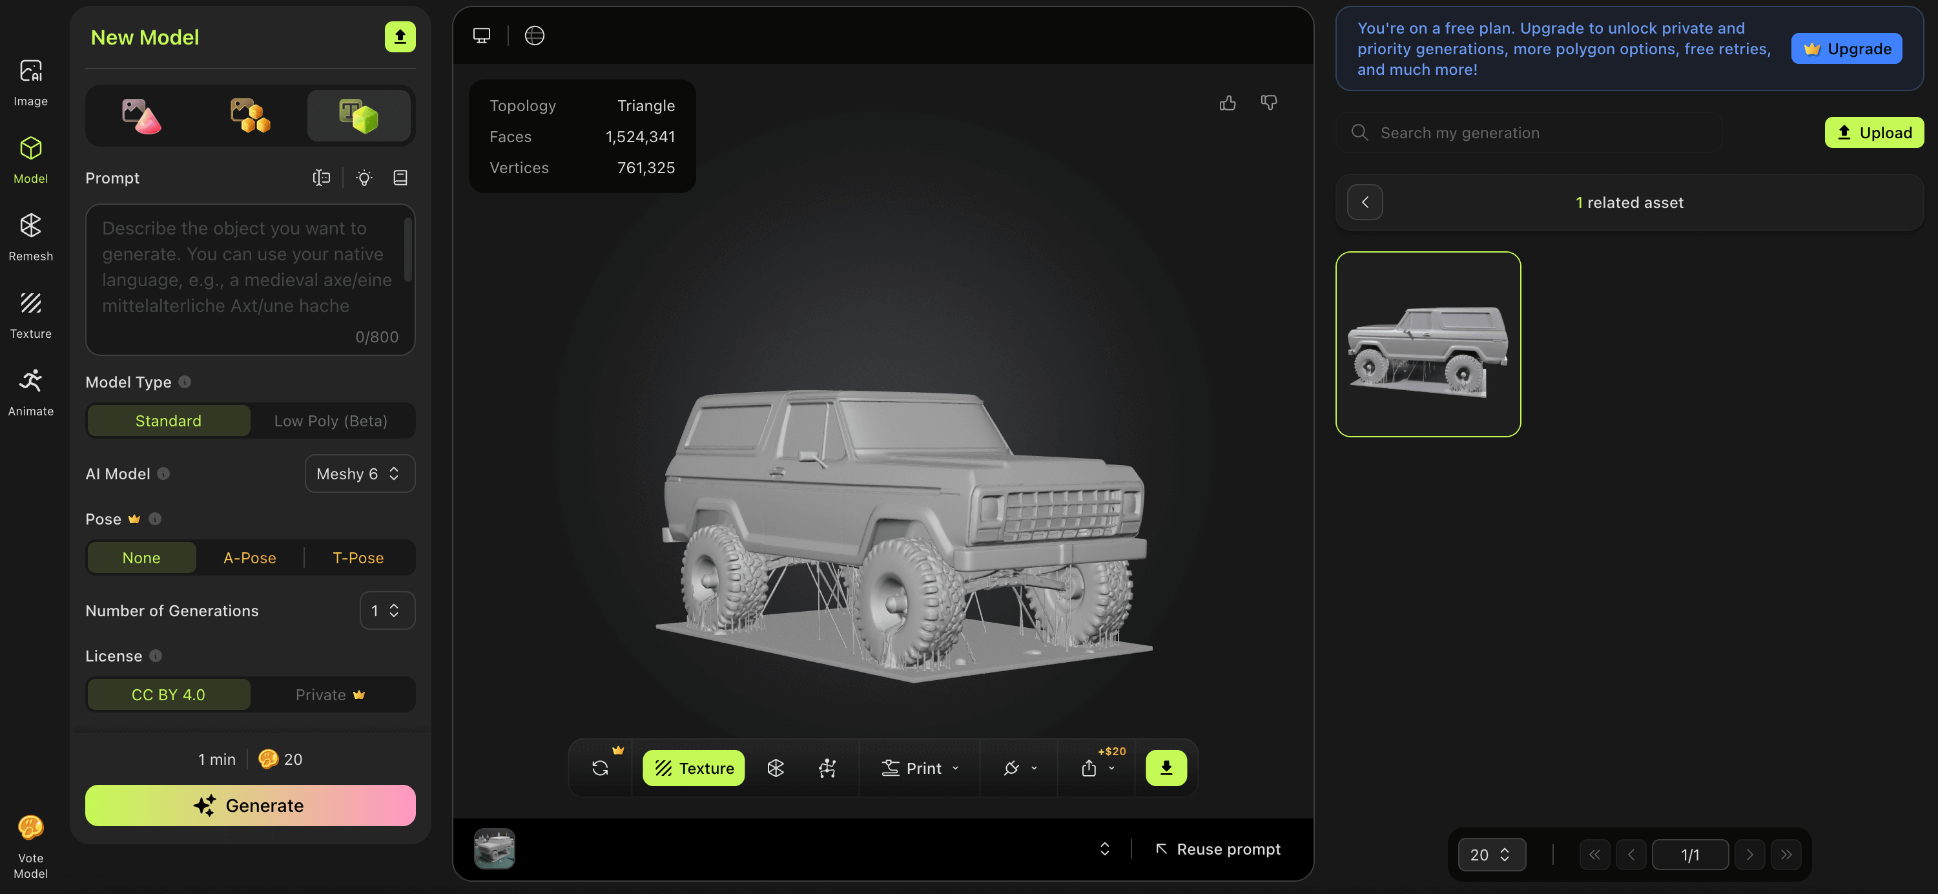Screen dimensions: 1938x894
Task: Open the prompt library book icon
Action: coord(400,178)
